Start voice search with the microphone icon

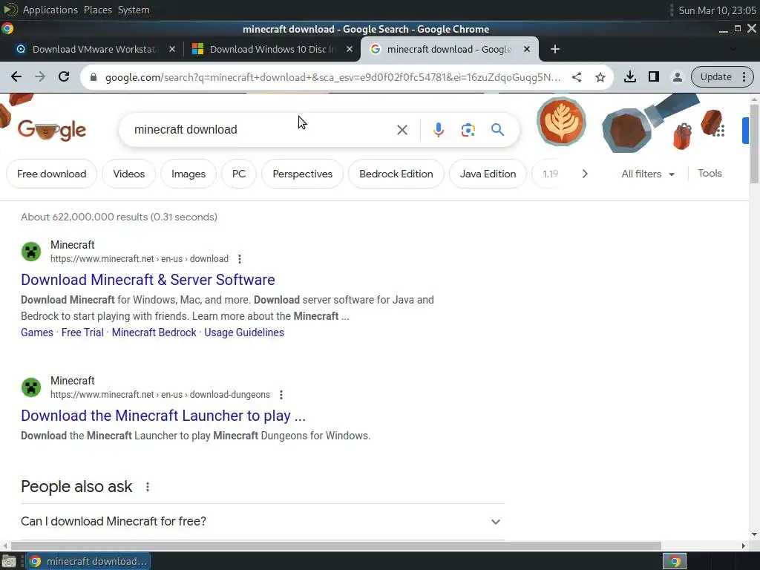click(x=438, y=129)
